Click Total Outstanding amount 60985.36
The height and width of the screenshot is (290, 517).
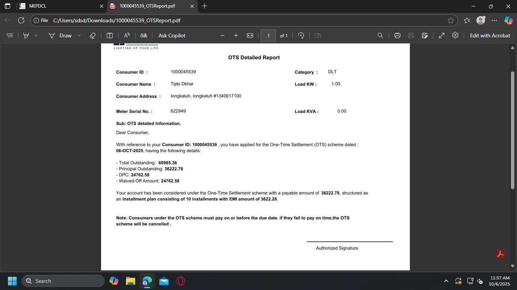click(168, 163)
